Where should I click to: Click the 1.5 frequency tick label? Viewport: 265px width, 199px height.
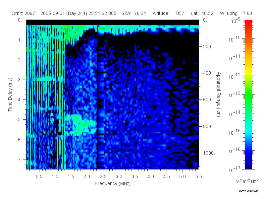71,176
